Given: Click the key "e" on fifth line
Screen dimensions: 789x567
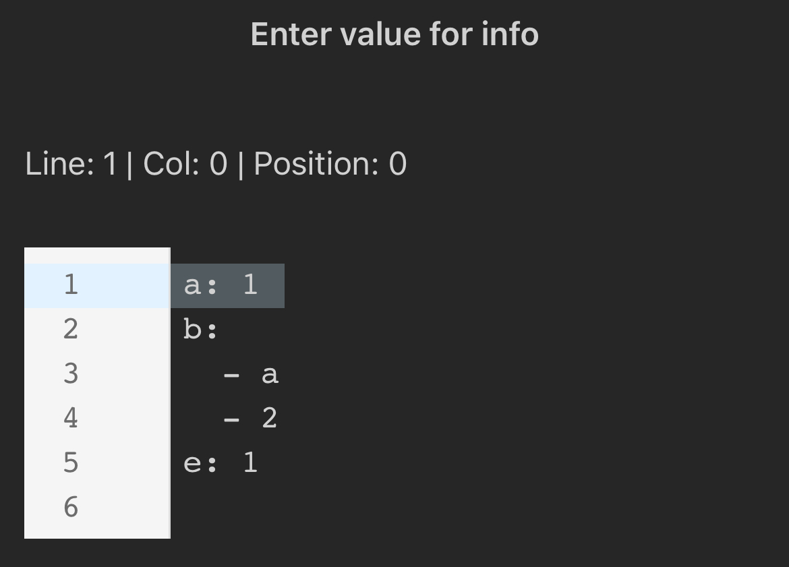Looking at the screenshot, I should (192, 463).
